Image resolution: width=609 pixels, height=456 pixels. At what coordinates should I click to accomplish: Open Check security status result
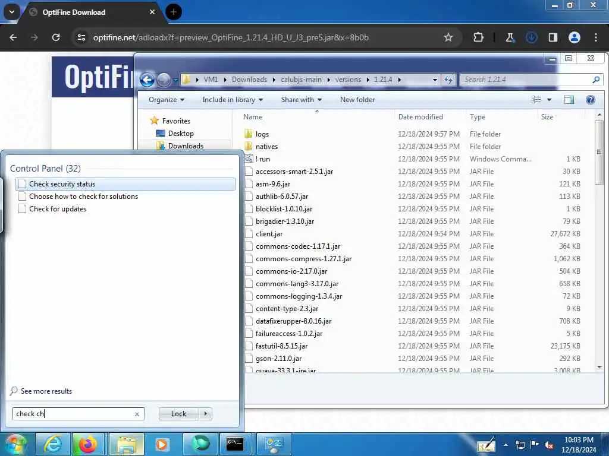click(x=125, y=184)
